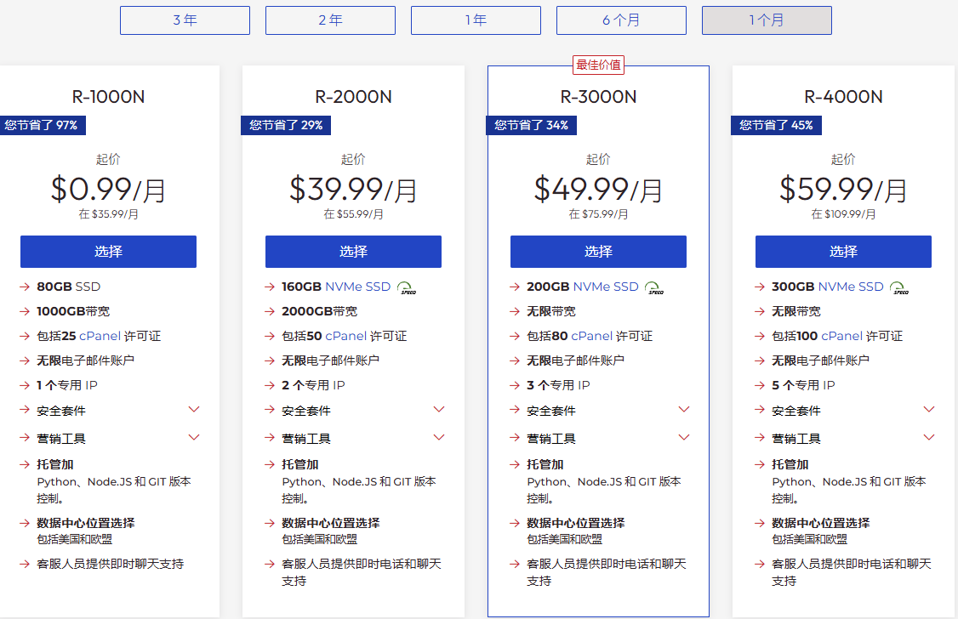The image size is (958, 619).
Task: Expand 安全套件 on the R-1000N plan
Action: click(194, 409)
